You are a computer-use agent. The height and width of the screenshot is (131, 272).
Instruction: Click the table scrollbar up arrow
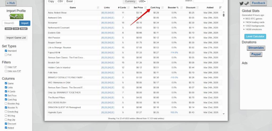point(224,12)
